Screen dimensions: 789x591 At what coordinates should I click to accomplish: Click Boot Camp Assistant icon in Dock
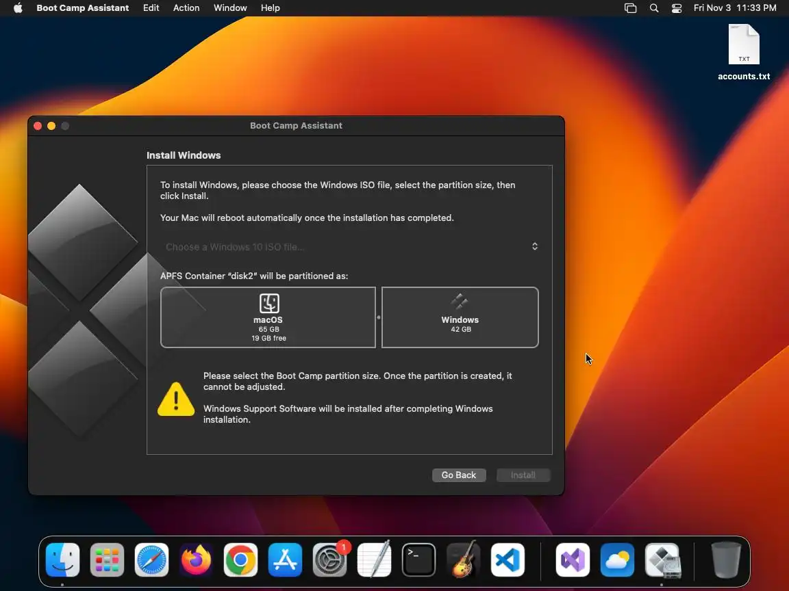[662, 560]
